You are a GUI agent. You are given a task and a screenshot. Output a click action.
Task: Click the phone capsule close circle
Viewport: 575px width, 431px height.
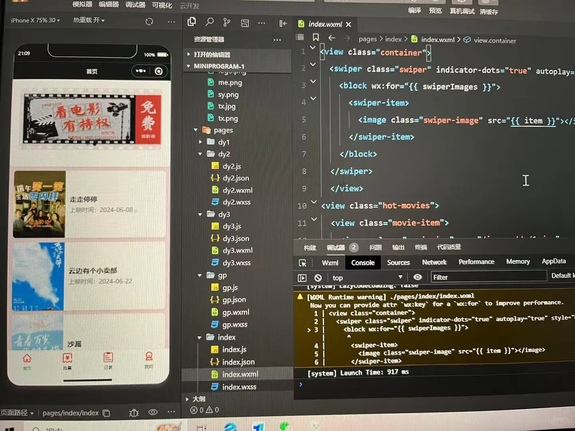point(159,71)
